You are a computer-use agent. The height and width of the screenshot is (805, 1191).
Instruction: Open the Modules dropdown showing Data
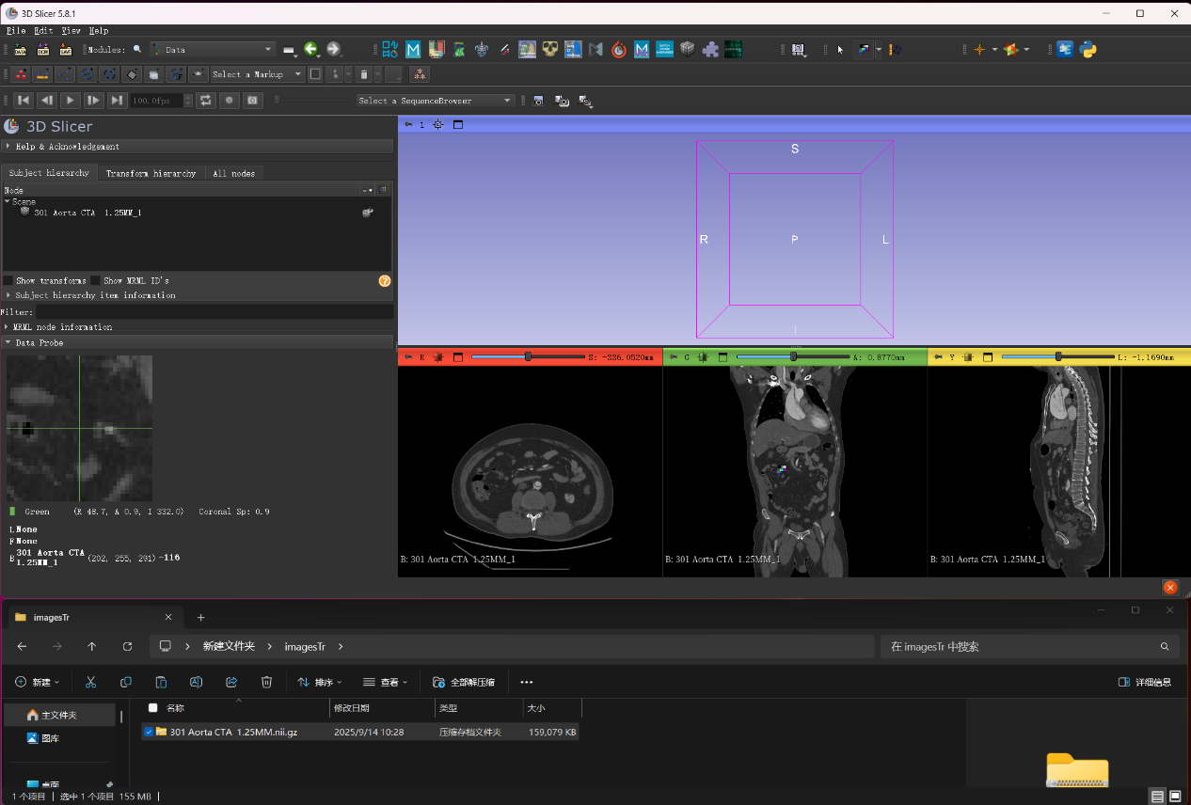pyautogui.click(x=213, y=49)
